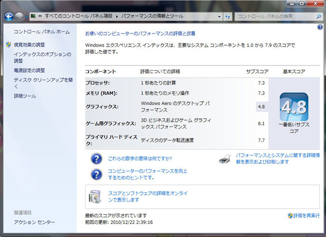Screen dimensions: 326x237
Task: Open コントロール パネル ホーム link
Action: pos(42,31)
